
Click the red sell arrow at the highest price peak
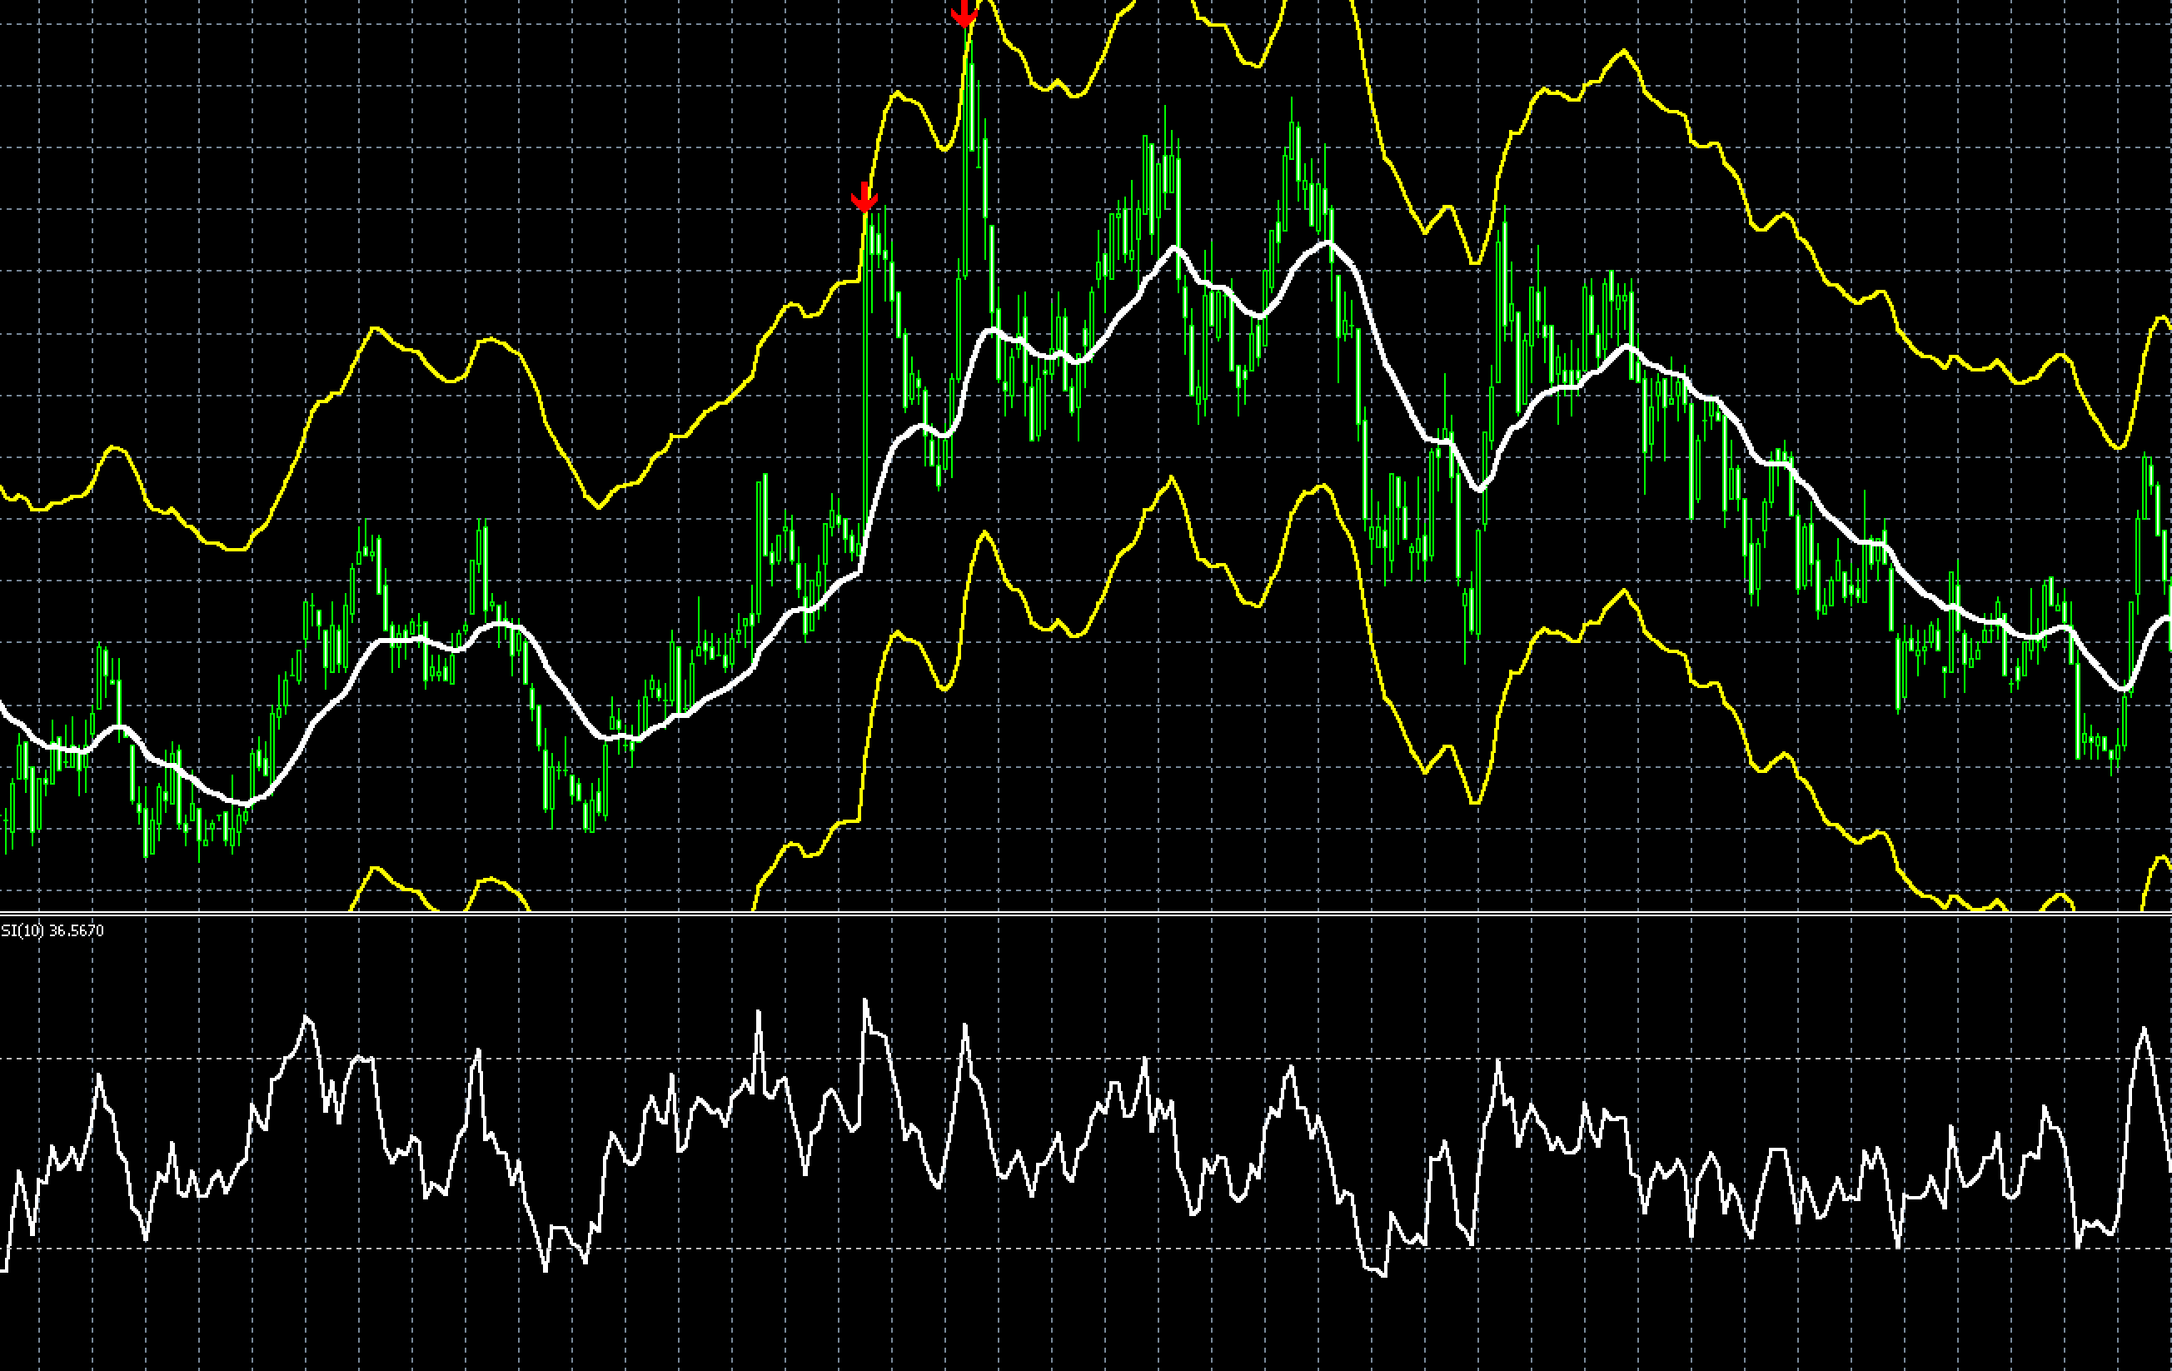pyautogui.click(x=964, y=12)
